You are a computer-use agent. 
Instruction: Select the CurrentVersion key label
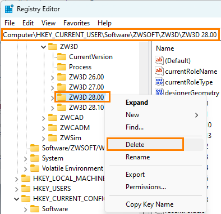(91, 57)
